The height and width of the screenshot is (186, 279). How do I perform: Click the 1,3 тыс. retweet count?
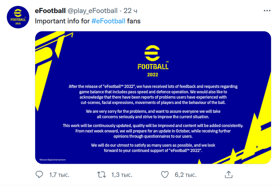click(x=122, y=175)
